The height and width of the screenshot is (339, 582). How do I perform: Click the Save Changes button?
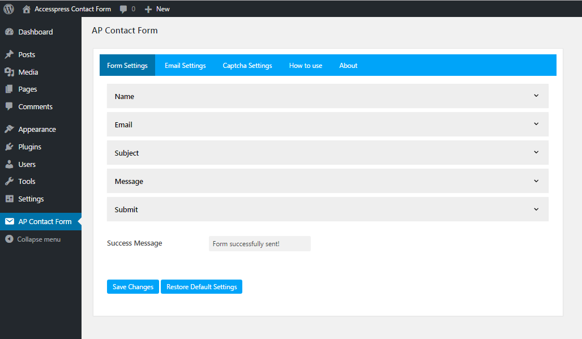(x=133, y=287)
